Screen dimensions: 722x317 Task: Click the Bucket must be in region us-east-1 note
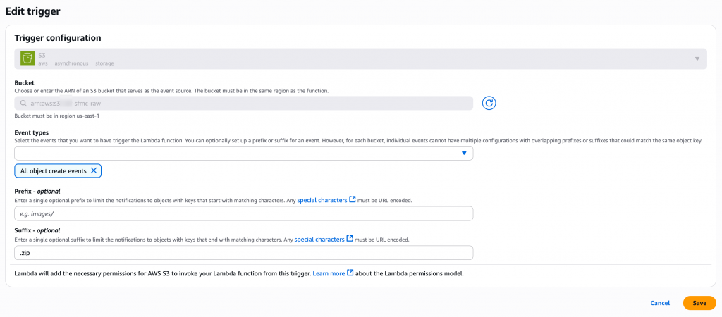(57, 116)
